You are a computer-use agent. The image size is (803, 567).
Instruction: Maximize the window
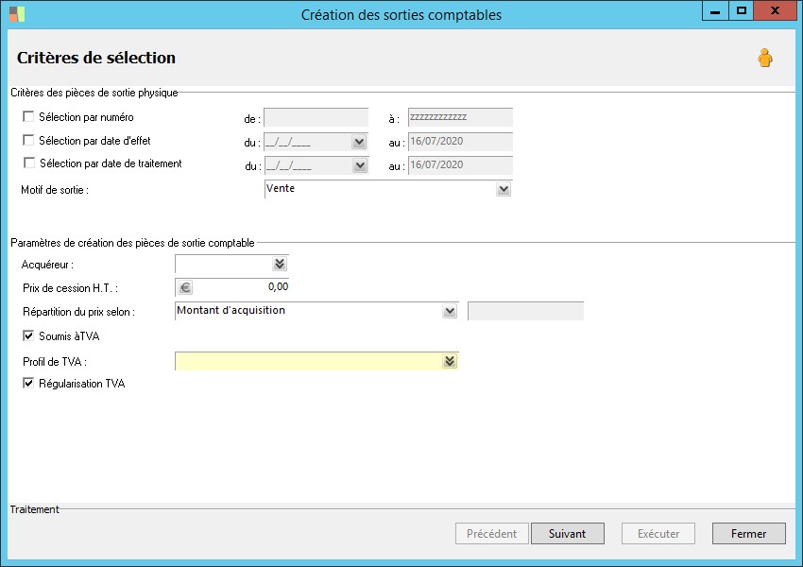click(742, 11)
